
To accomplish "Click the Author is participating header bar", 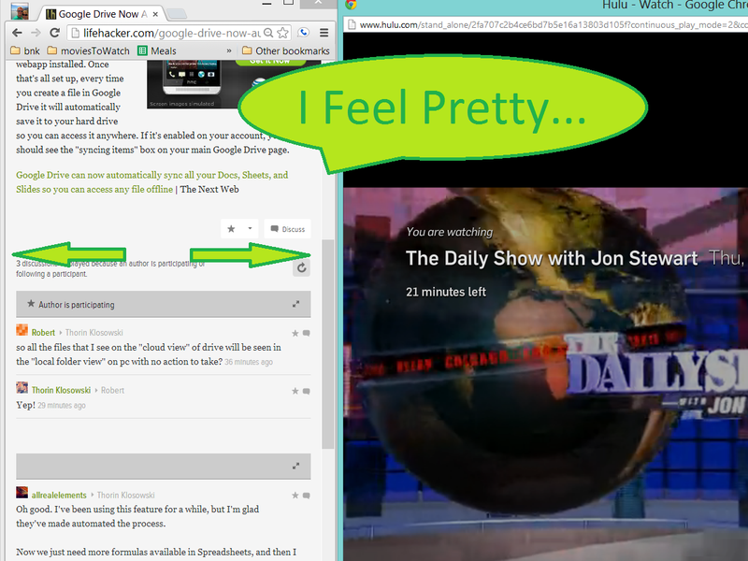I will [163, 305].
